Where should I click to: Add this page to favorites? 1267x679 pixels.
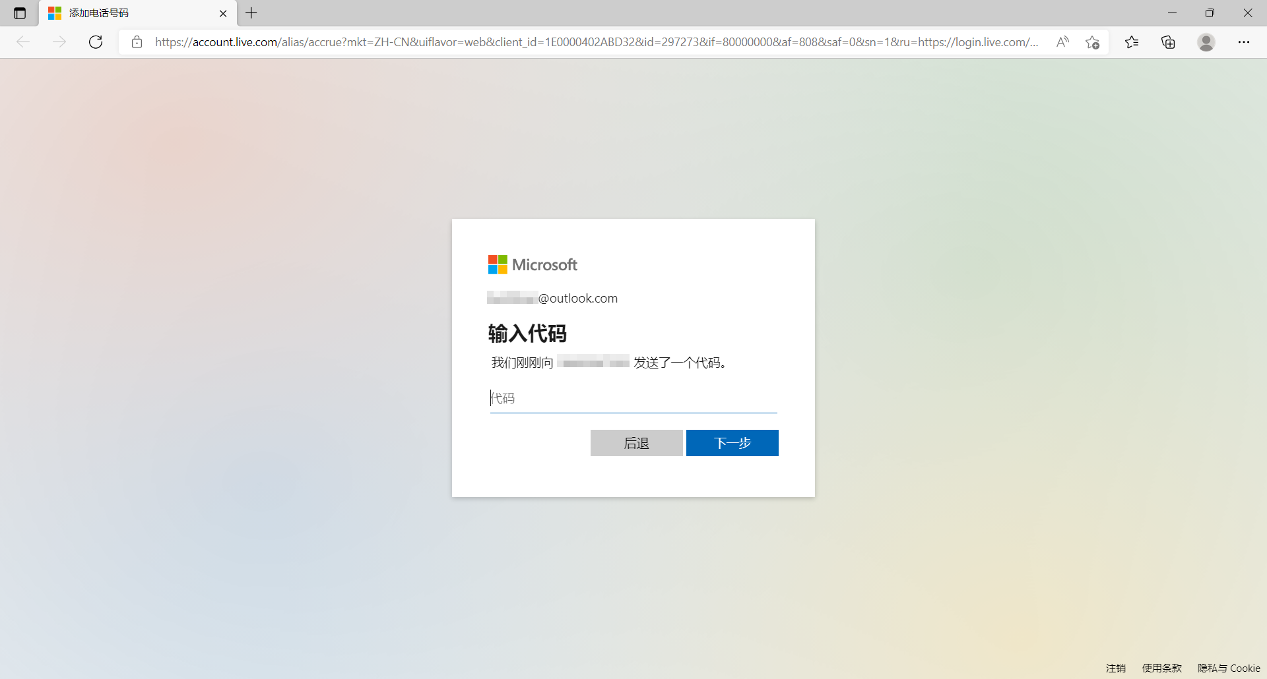click(x=1093, y=42)
